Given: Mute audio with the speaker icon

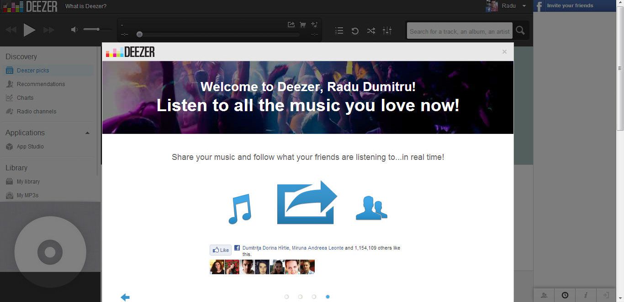Looking at the screenshot, I should pyautogui.click(x=74, y=30).
